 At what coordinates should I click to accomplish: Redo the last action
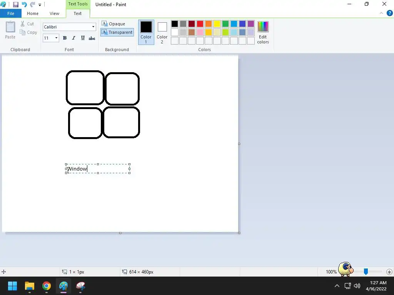[x=32, y=5]
